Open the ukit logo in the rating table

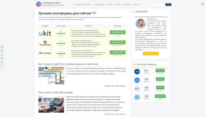[45, 33]
